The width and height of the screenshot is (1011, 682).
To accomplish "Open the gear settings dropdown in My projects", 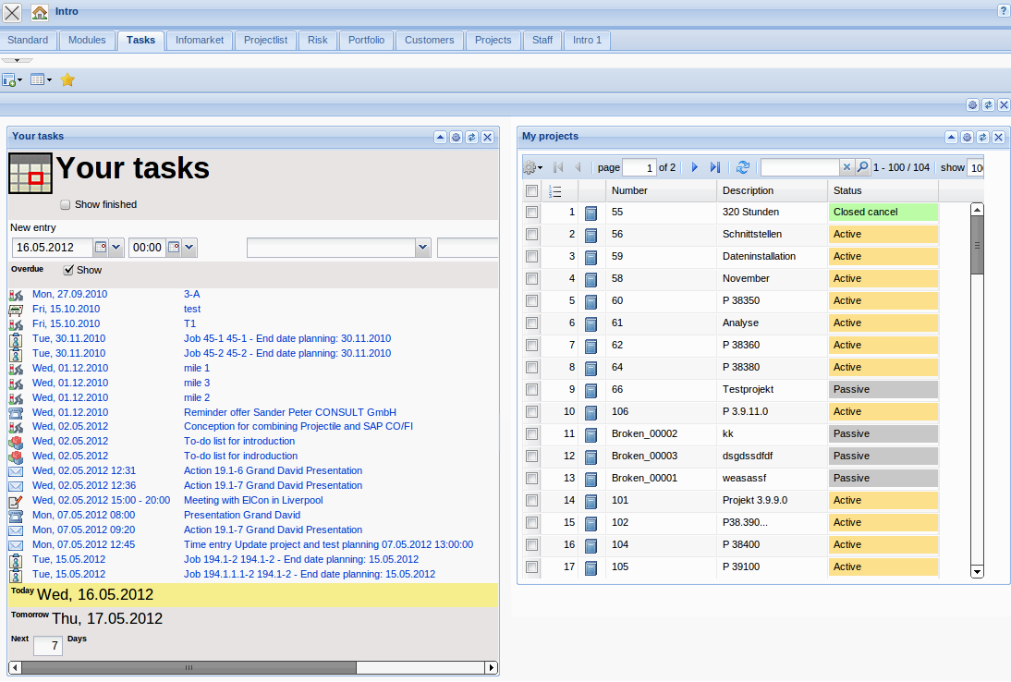I will pyautogui.click(x=531, y=167).
